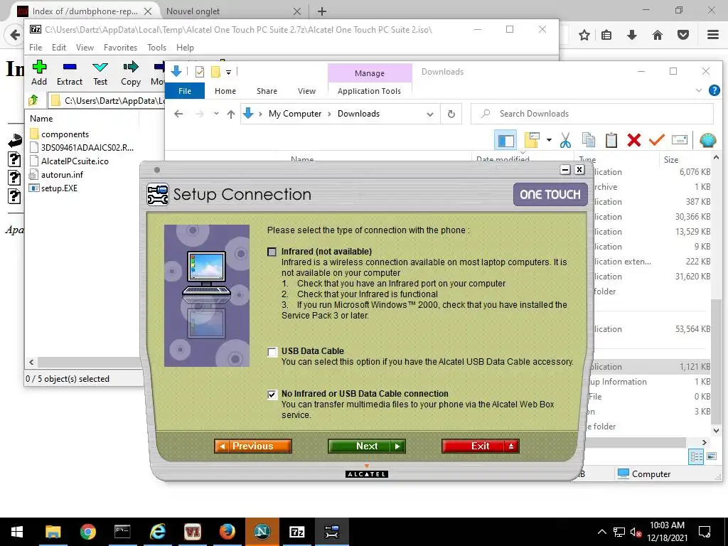
Task: Click the folder options icon in Explorer toolbar
Action: coord(532,140)
